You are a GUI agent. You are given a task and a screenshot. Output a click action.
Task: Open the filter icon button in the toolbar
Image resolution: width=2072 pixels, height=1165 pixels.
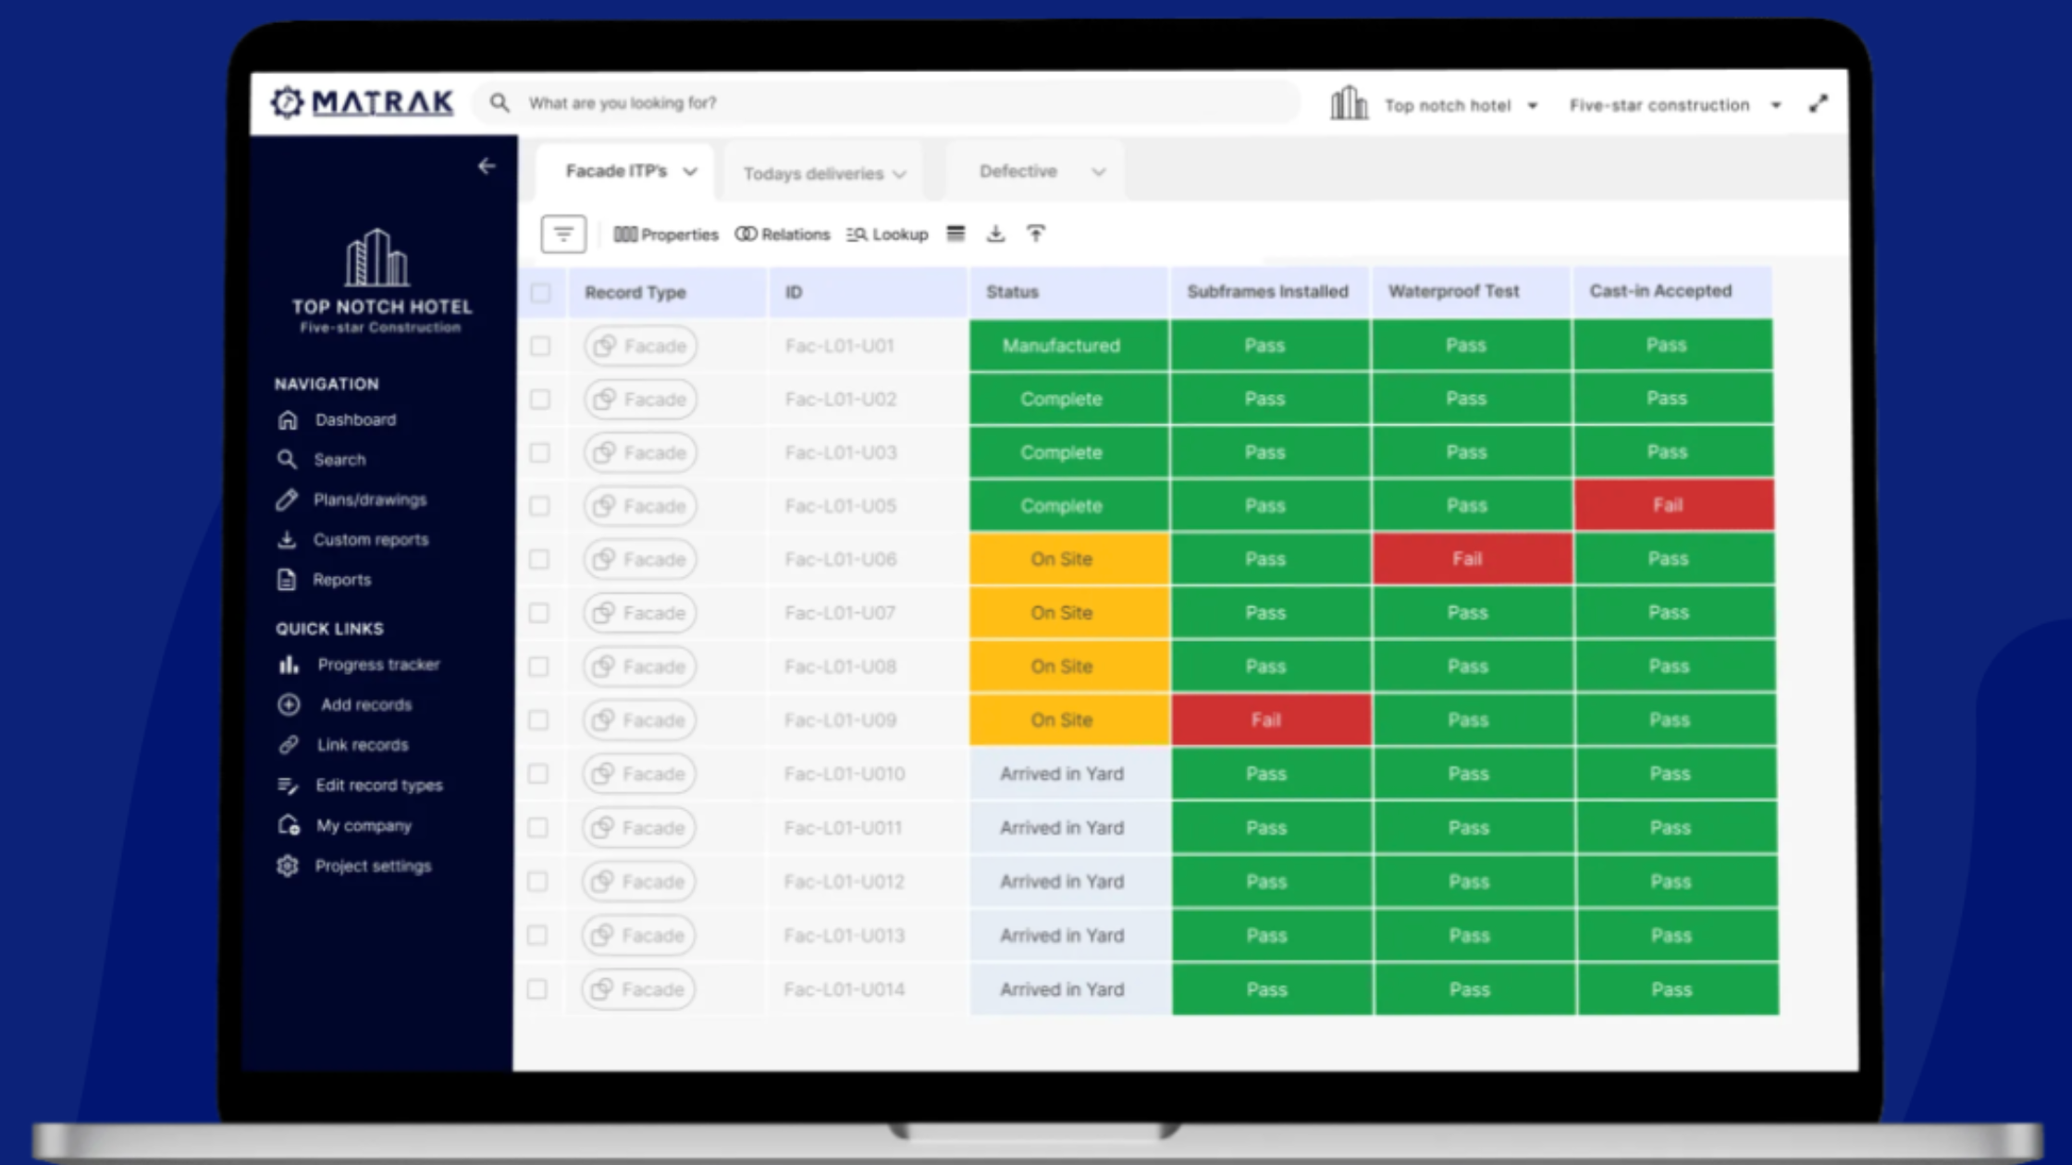(x=563, y=234)
